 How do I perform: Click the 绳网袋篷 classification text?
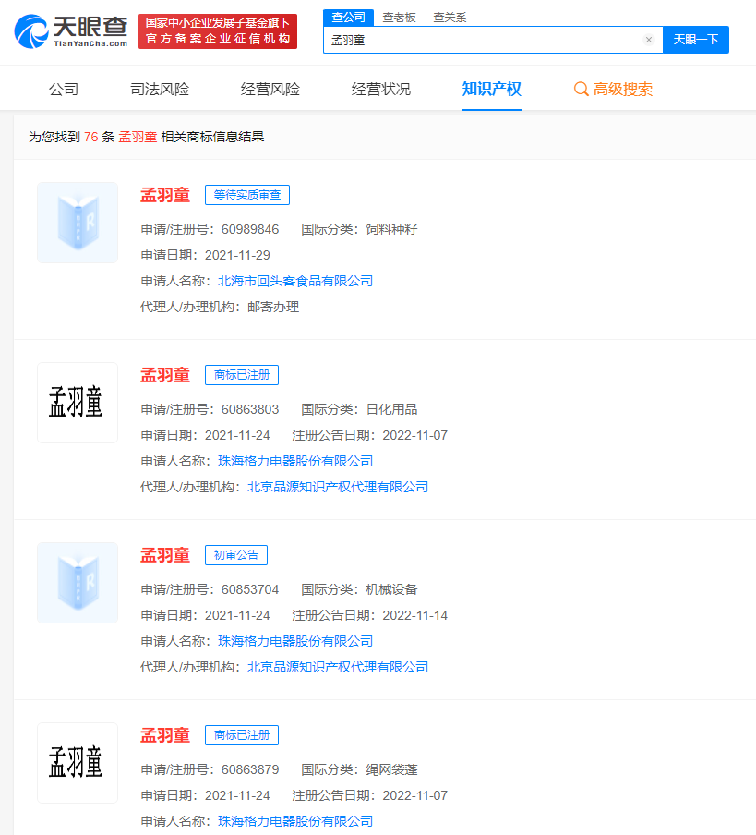tap(391, 769)
